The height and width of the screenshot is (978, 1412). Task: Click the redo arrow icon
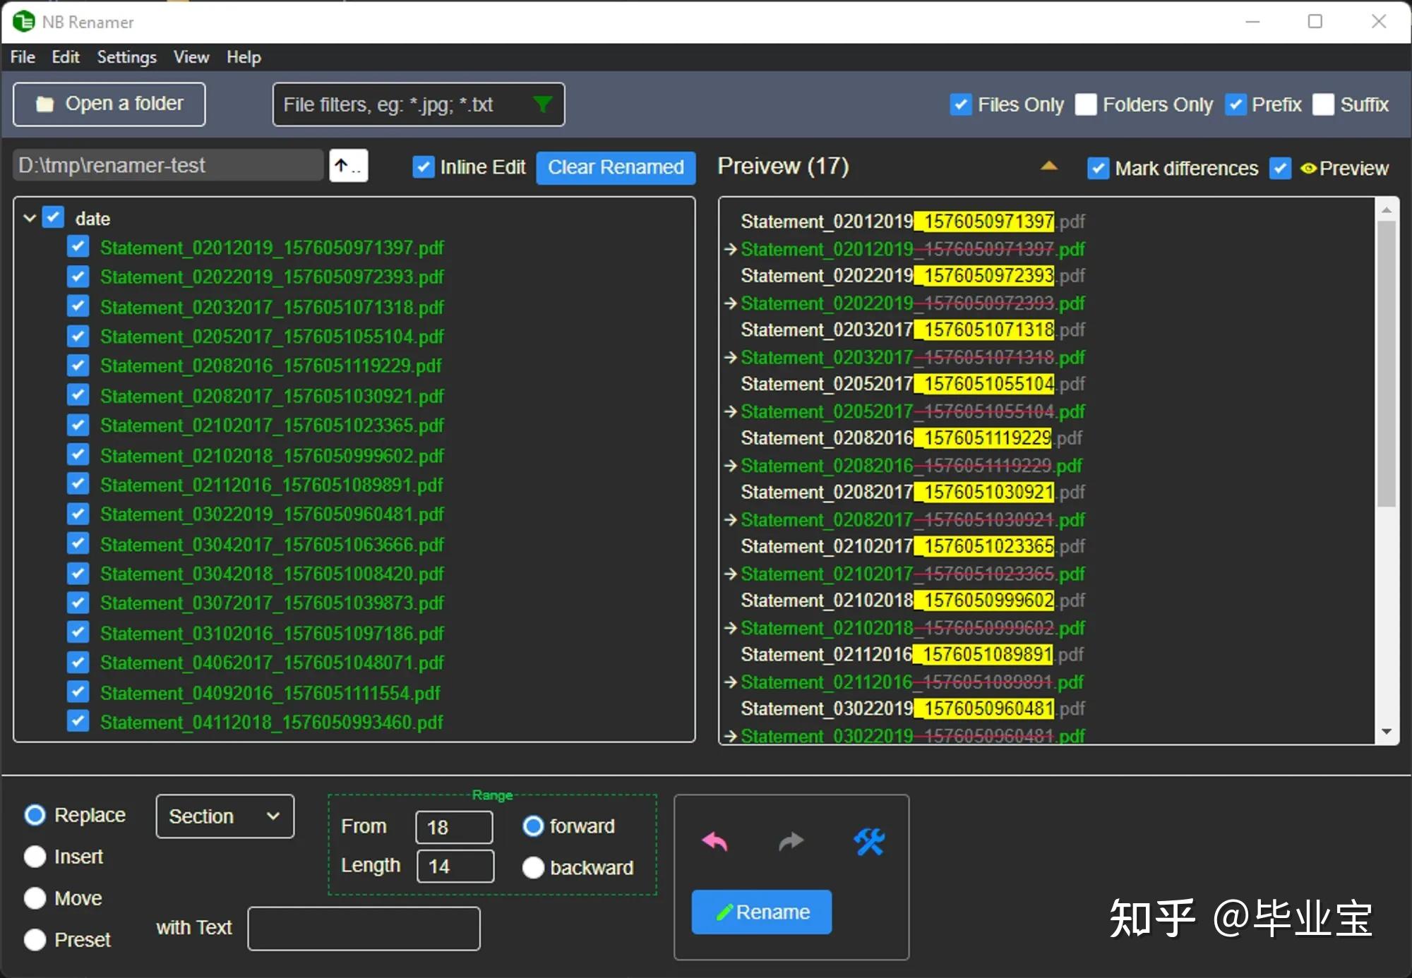[791, 841]
